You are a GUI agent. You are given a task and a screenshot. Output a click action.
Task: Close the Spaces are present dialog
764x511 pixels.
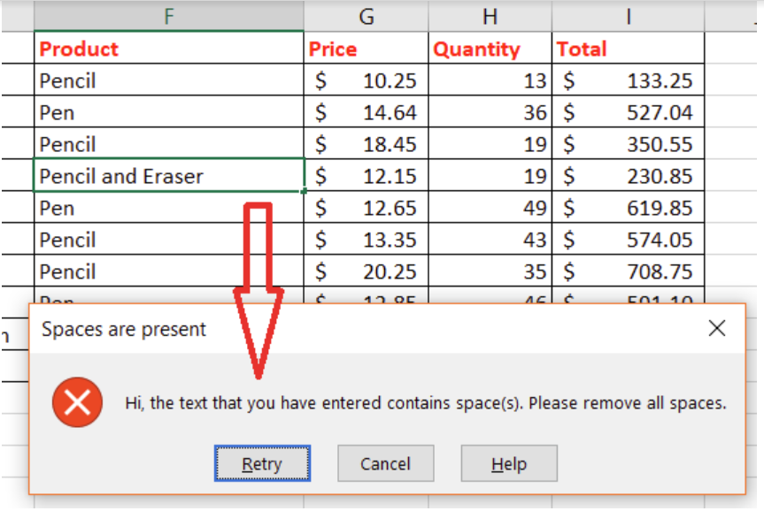(717, 329)
